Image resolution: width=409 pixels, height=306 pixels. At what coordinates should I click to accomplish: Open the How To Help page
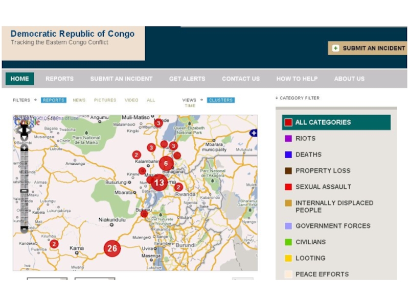[297, 79]
